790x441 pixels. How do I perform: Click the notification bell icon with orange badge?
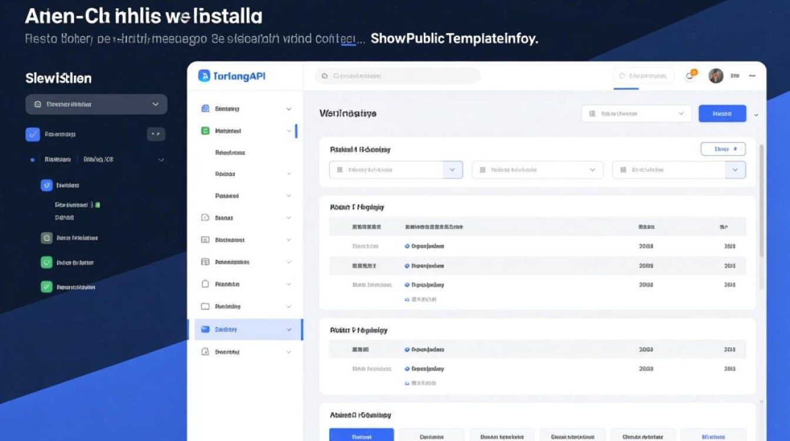click(x=689, y=75)
